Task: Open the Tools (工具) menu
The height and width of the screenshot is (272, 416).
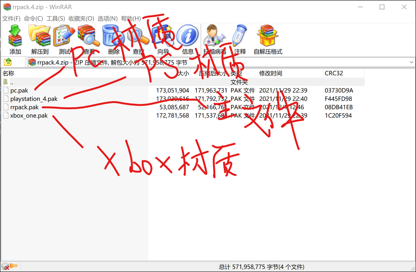Action: (56, 18)
